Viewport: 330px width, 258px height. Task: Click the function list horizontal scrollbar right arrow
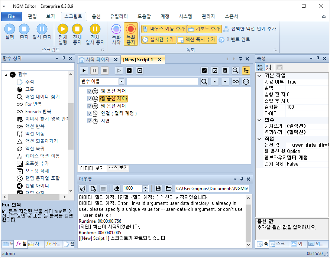(65, 197)
